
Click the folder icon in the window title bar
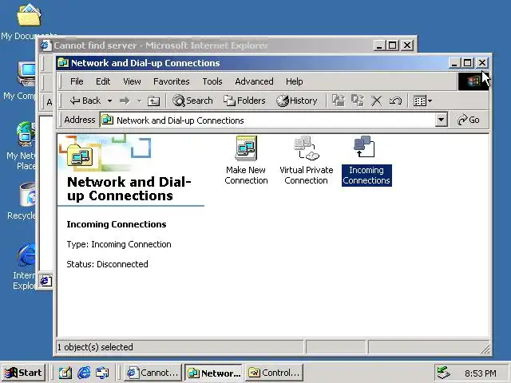[63, 63]
